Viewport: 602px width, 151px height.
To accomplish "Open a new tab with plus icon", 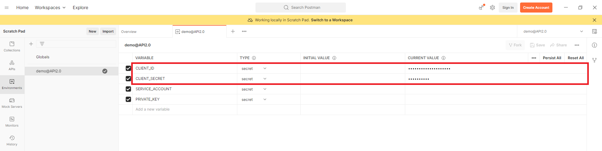I will [x=233, y=31].
